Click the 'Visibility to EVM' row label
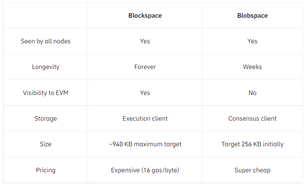307x187 pixels. pos(46,93)
